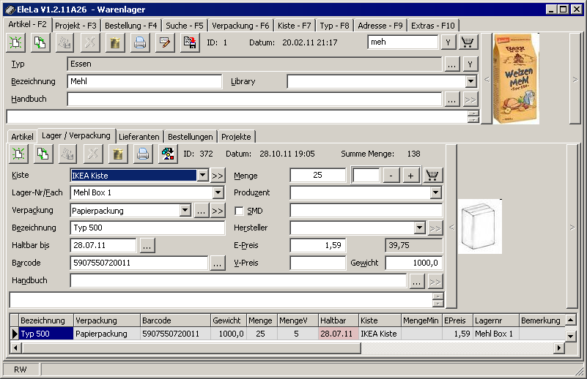
Task: Open the Kiste dropdown showing IKEA Kiste
Action: (x=202, y=176)
